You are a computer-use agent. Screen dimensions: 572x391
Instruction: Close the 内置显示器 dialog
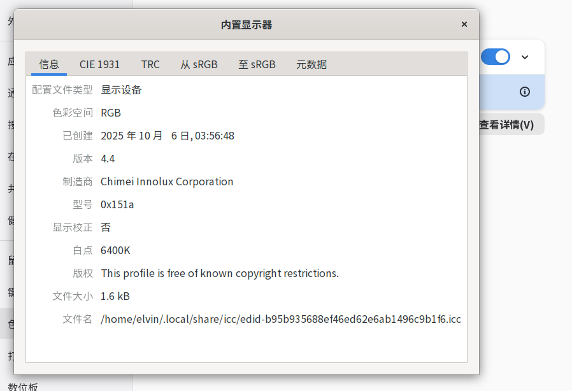(464, 24)
